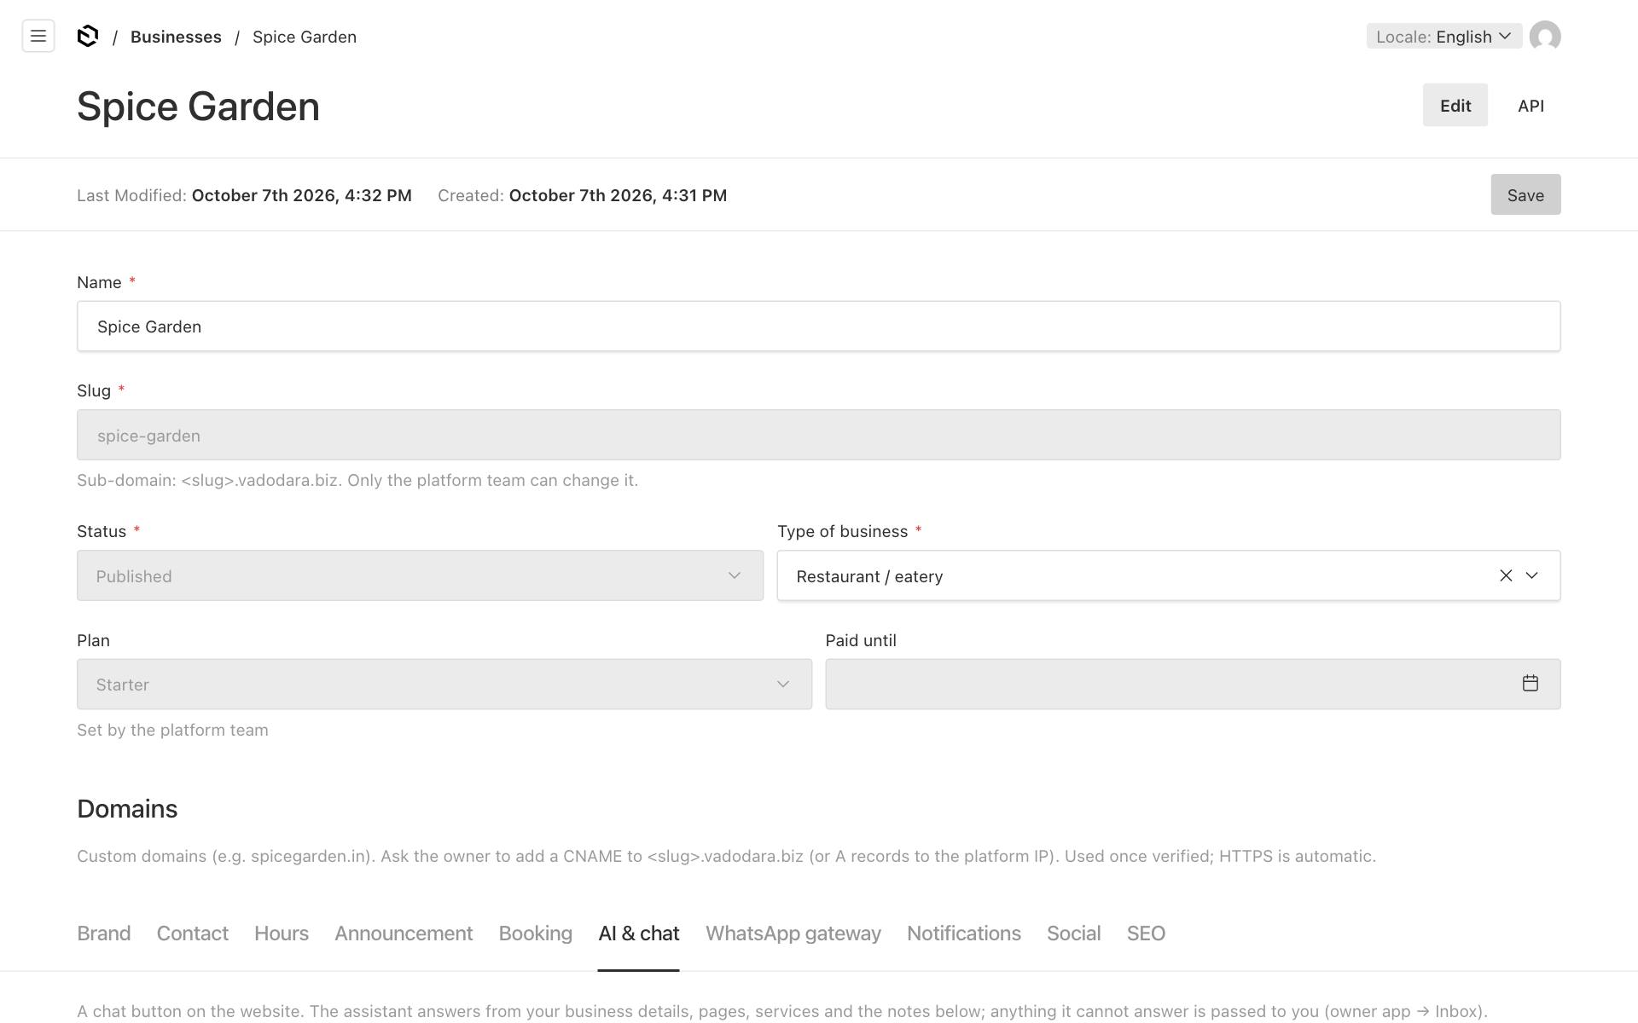Image resolution: width=1638 pixels, height=1023 pixels.
Task: Expand the Locale English dropdown
Action: click(1444, 36)
